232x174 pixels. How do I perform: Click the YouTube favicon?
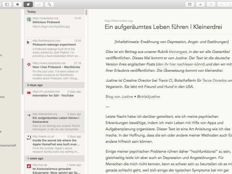coord(29,93)
